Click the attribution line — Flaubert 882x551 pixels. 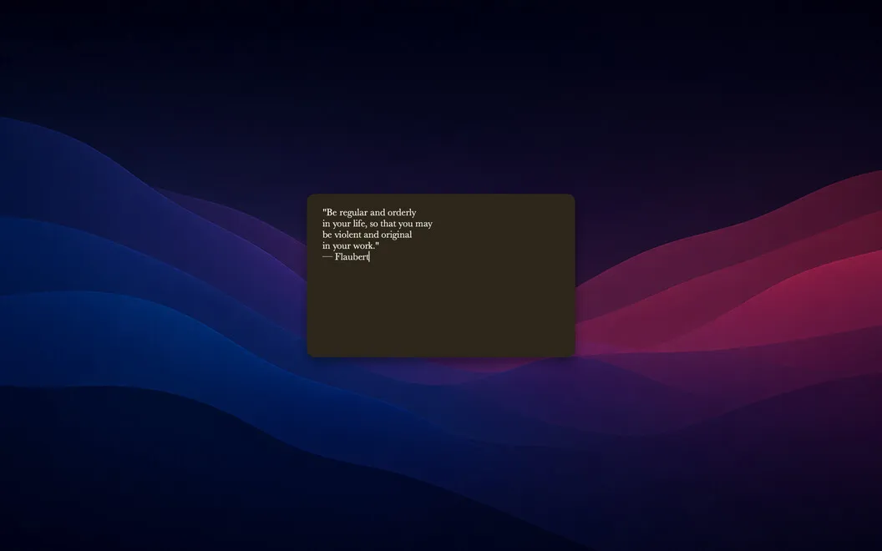[x=346, y=257]
